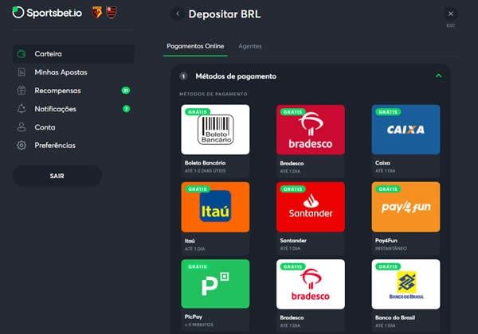Click the green Recompensas counter badge

126,91
